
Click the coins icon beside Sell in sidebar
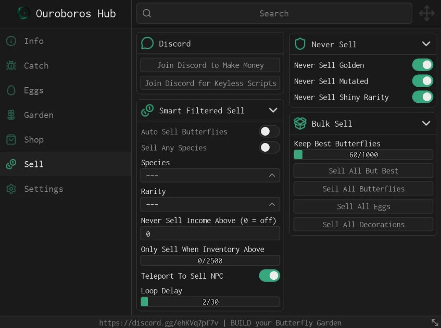click(x=11, y=164)
